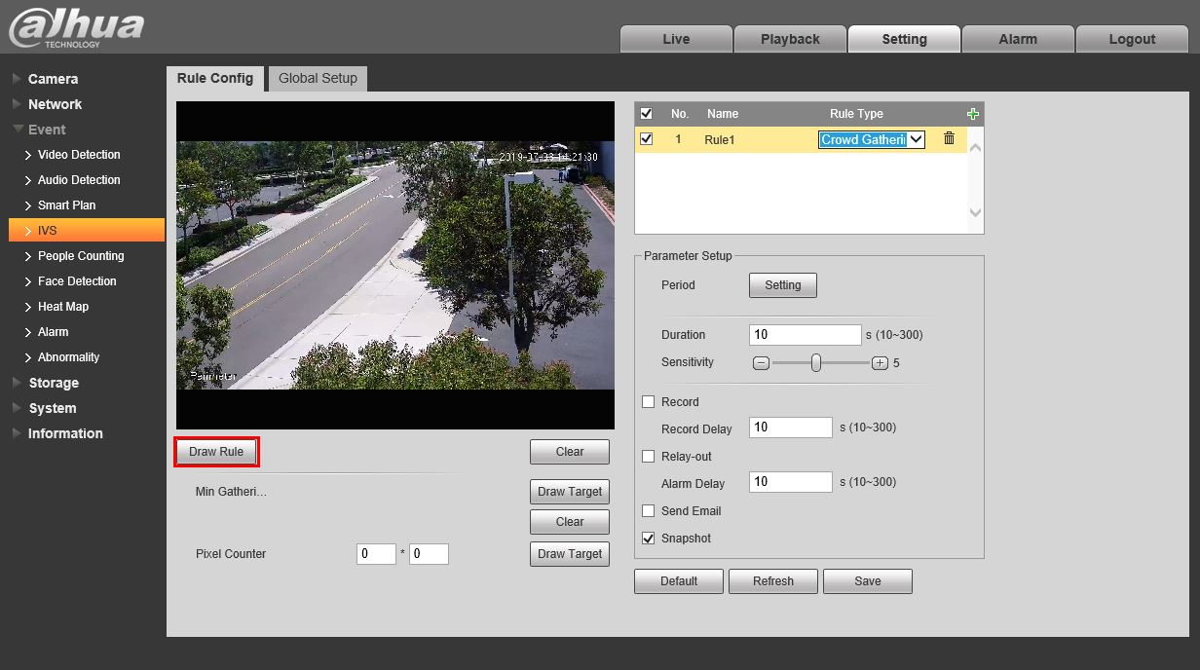
Task: Enable the Send Email checkbox
Action: click(649, 511)
